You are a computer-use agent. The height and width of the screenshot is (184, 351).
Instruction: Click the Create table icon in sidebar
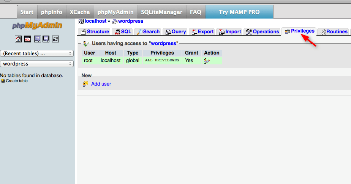coord(3,81)
